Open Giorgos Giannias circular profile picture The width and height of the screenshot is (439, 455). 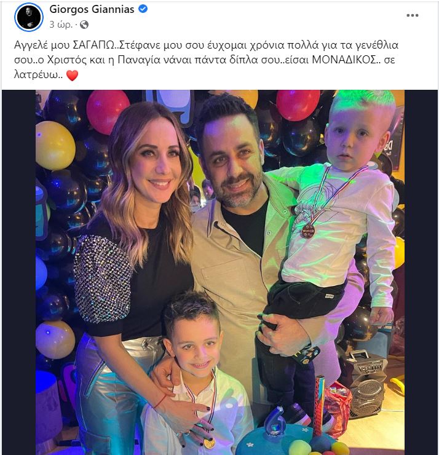tap(29, 17)
